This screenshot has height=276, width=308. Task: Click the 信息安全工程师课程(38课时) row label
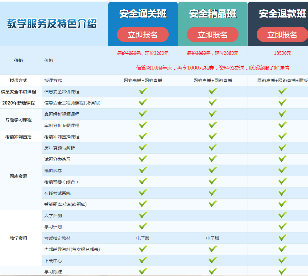[72, 103]
